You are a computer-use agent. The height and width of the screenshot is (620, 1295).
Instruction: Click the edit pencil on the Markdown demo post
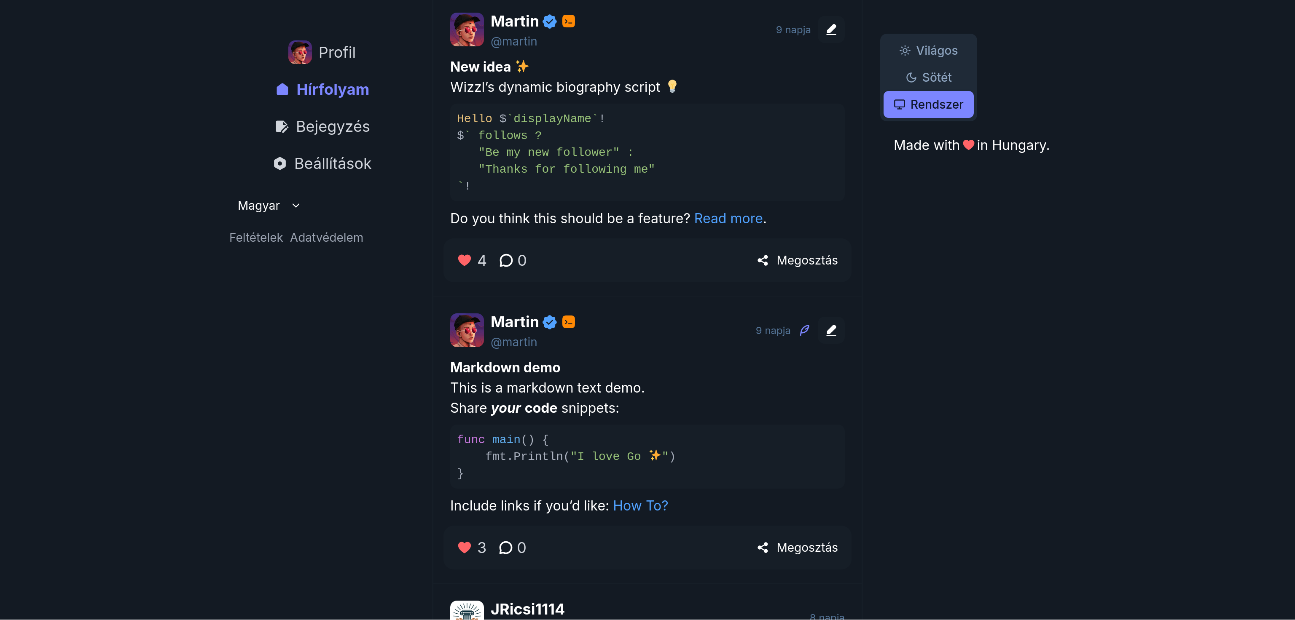coord(831,330)
